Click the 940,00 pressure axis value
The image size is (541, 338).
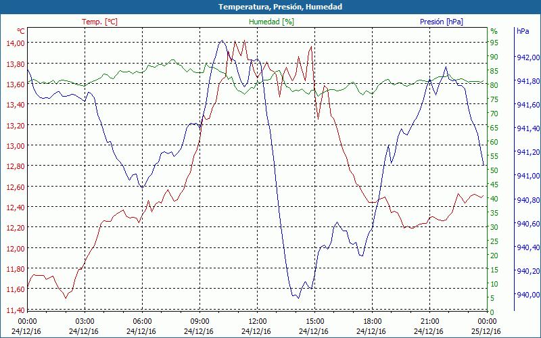tap(528, 295)
